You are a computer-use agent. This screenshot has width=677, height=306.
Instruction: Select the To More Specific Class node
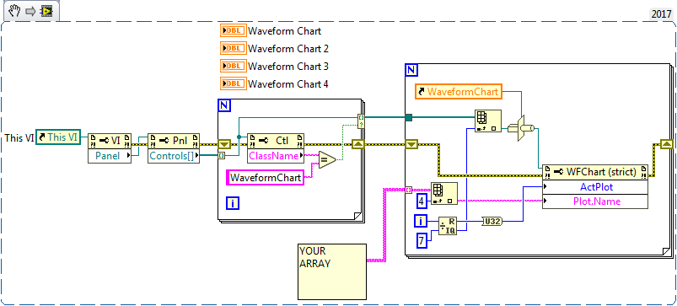point(522,128)
